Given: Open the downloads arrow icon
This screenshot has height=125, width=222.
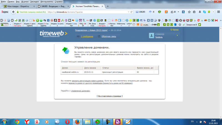Looking at the screenshot, I should 200,12.
